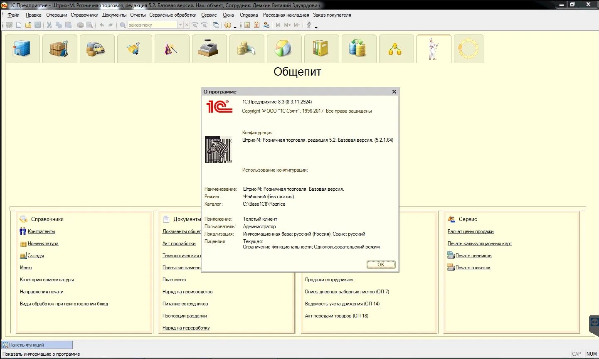The image size is (599, 359).
Task: Expand dropdown next to wrench icon
Action: pos(316,27)
